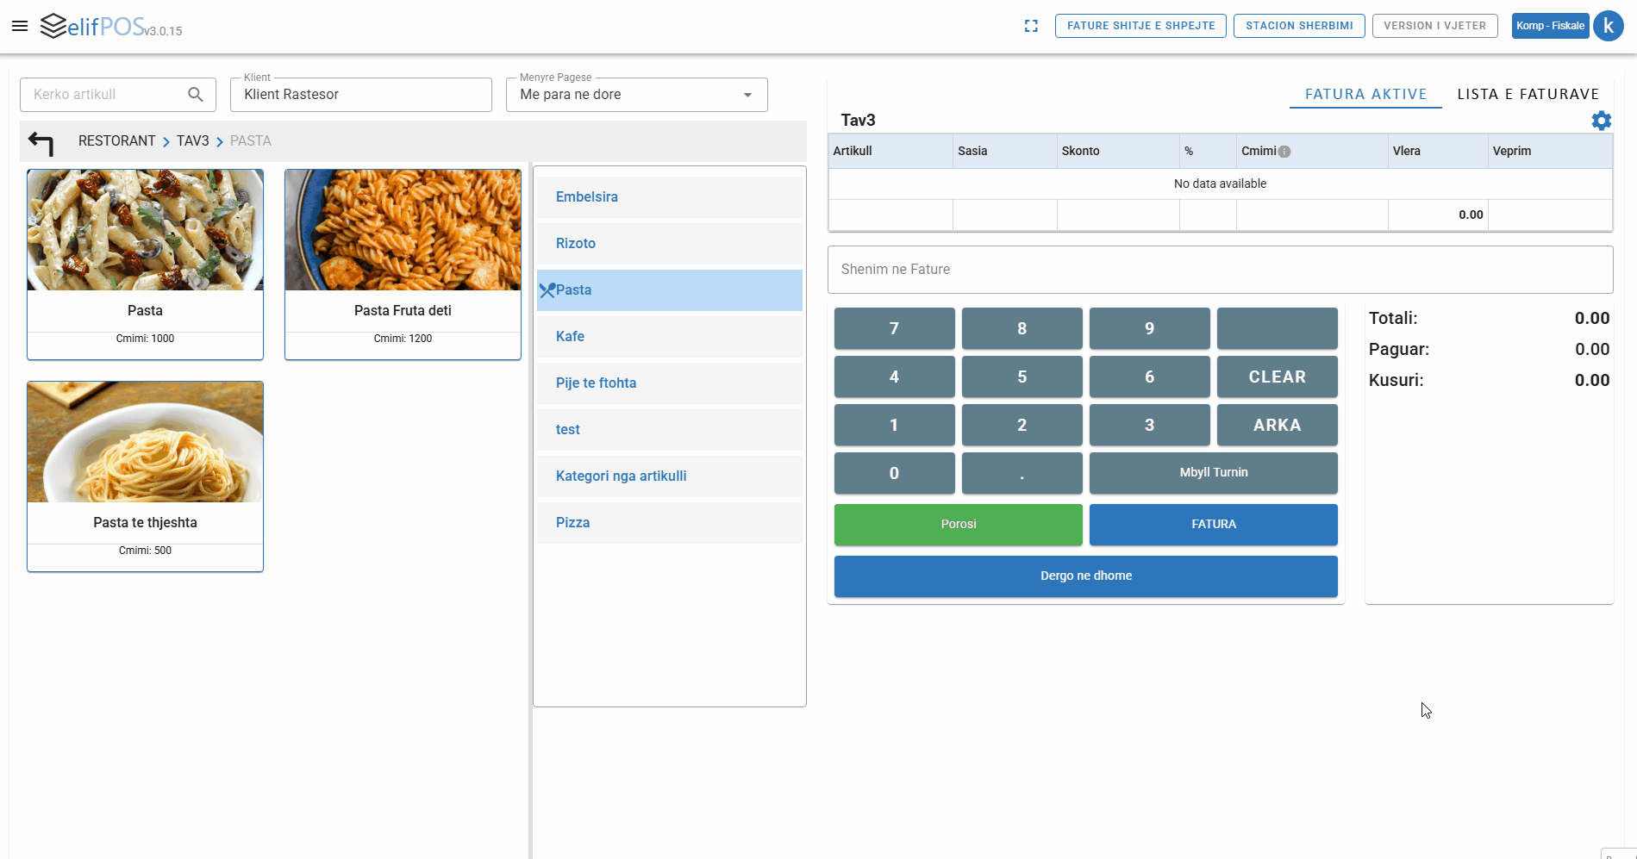The image size is (1637, 859).
Task: Select the test category
Action: 670,430
